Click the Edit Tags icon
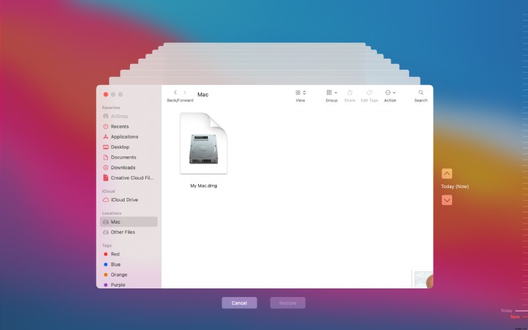Screen dimensions: 528x330 click(369, 92)
